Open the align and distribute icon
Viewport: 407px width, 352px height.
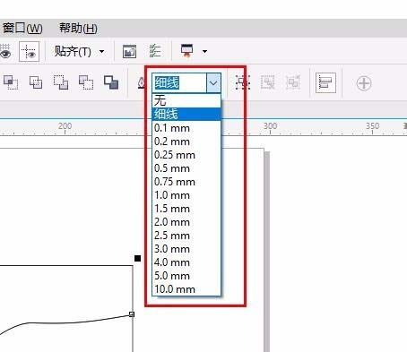(x=325, y=82)
